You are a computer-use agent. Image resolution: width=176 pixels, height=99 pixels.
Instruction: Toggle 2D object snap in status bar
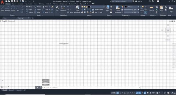coord(140,93)
